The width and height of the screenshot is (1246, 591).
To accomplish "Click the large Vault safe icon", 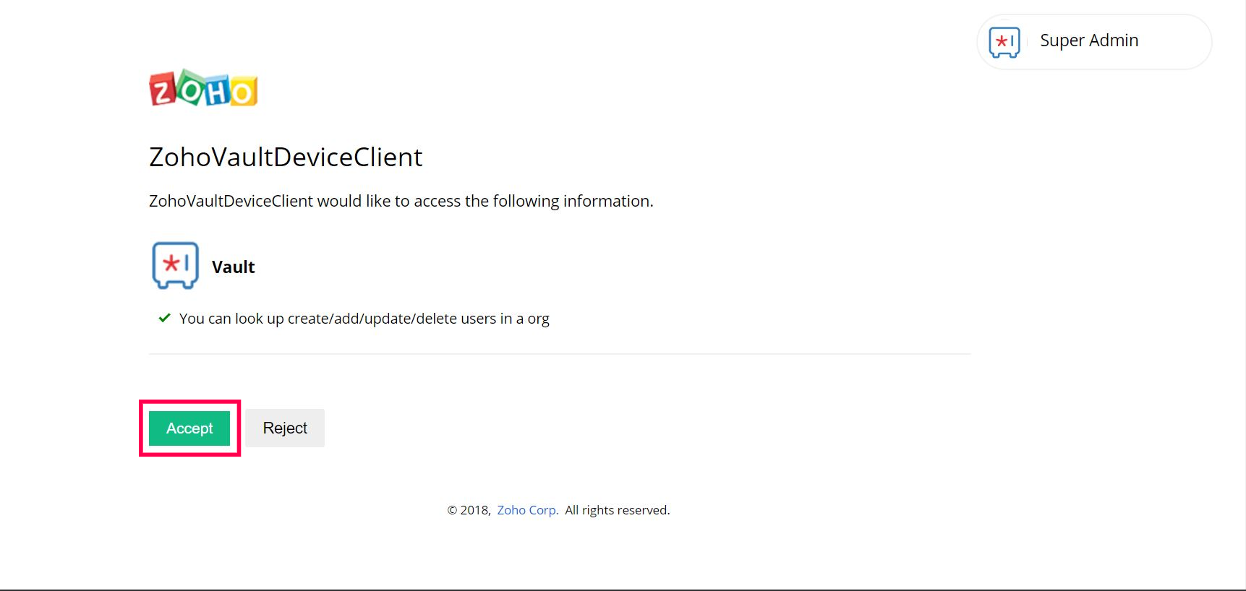I will (x=175, y=265).
